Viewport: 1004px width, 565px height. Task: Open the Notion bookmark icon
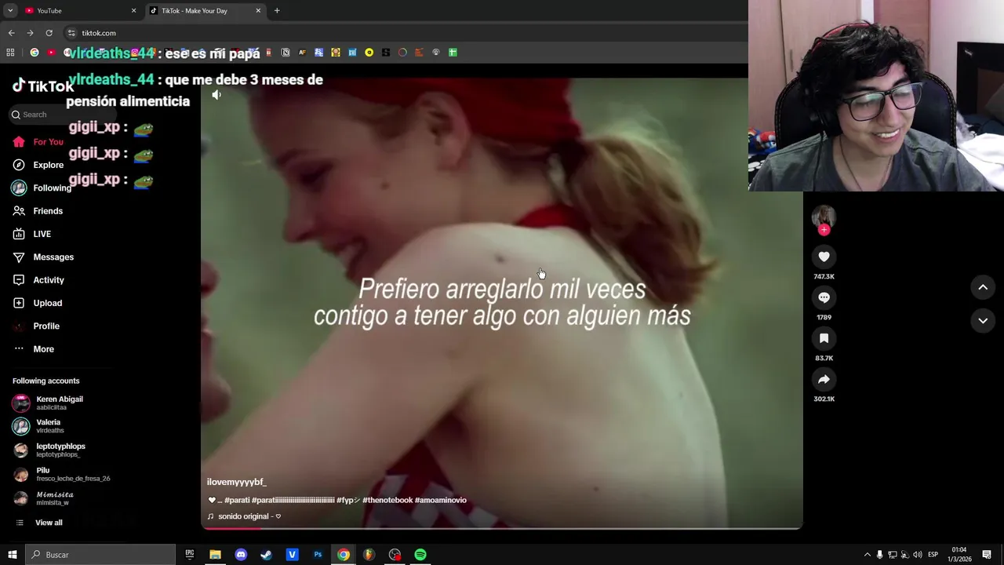click(286, 53)
